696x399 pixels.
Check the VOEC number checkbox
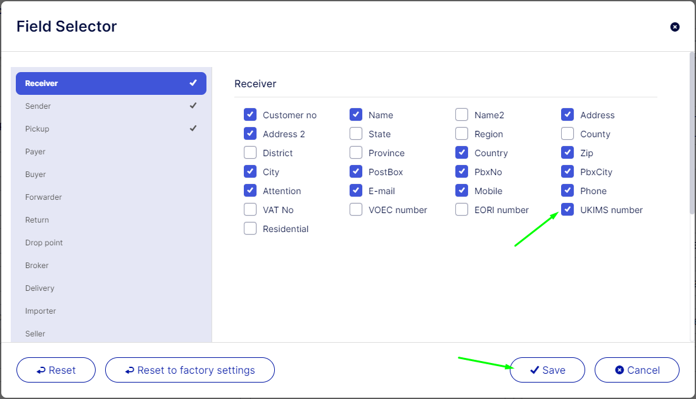tap(356, 210)
